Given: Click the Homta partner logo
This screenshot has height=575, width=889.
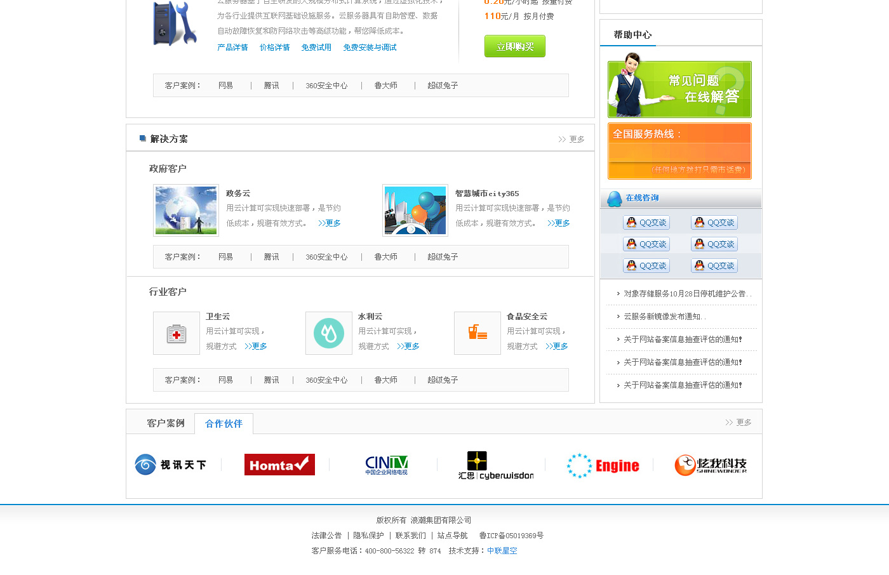Looking at the screenshot, I should (279, 465).
